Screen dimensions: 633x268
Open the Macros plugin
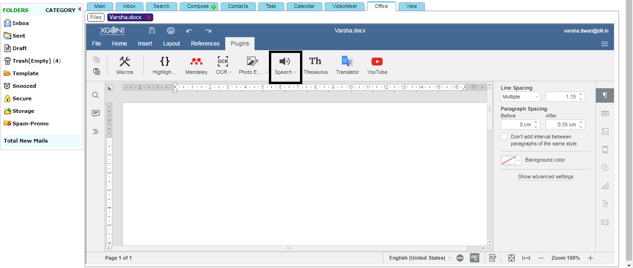(124, 65)
